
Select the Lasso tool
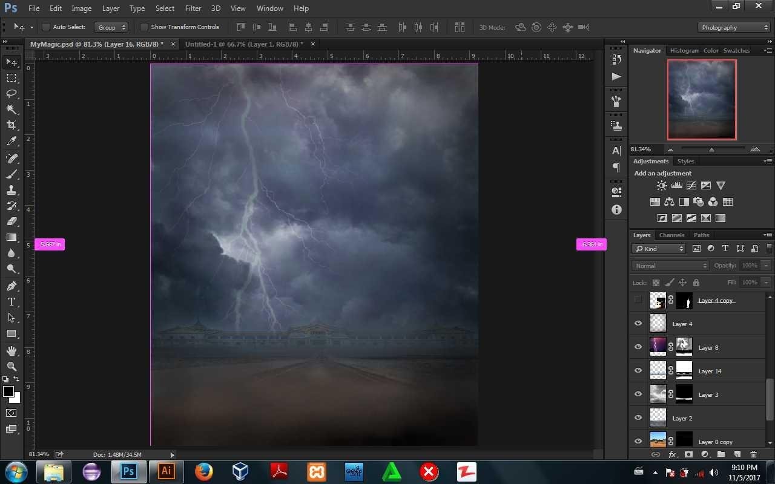12,94
